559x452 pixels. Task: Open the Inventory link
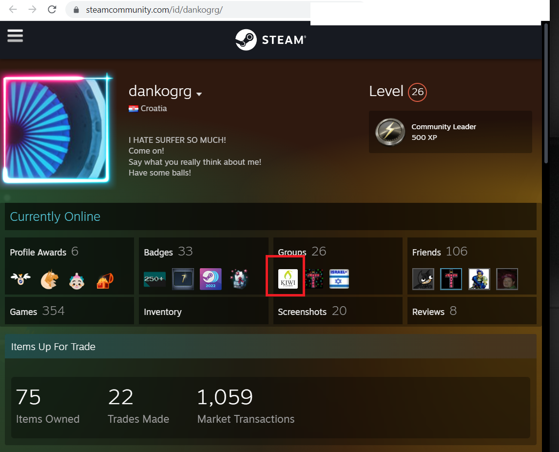coord(163,312)
